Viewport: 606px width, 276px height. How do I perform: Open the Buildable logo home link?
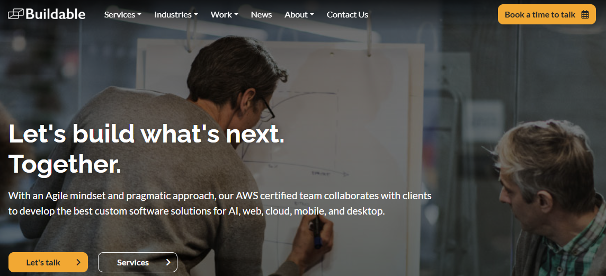[x=47, y=14]
